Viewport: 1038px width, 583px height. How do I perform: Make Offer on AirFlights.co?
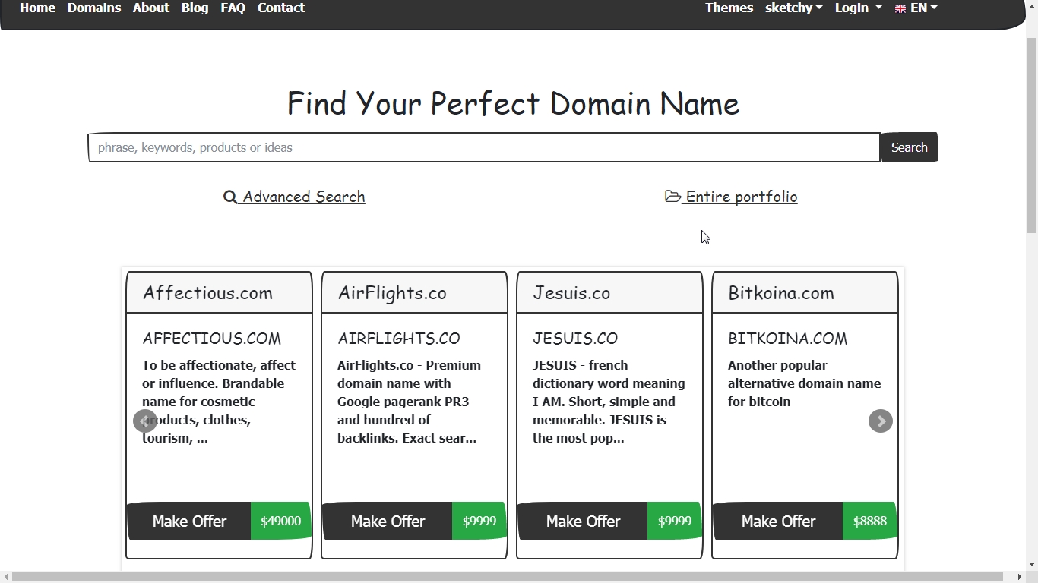(388, 521)
